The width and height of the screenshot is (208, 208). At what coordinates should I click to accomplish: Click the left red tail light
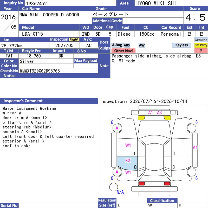(142, 184)
